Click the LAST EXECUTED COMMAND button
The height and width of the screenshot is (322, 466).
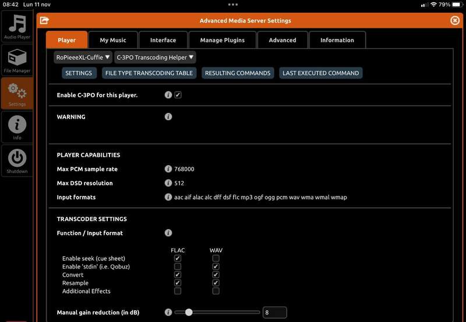tap(320, 73)
